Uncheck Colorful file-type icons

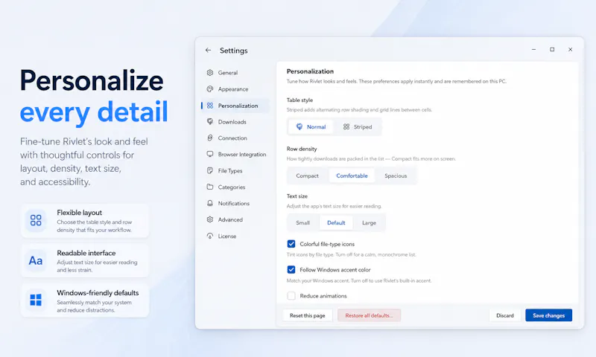pos(291,243)
